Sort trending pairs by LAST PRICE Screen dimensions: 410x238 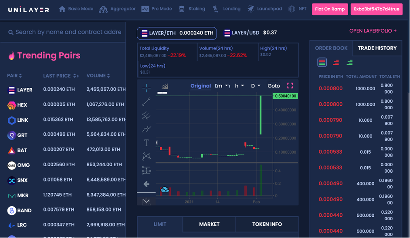61,76
